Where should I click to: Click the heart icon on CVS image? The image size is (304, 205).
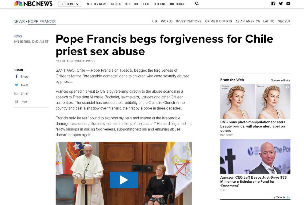pyautogui.click(x=287, y=87)
